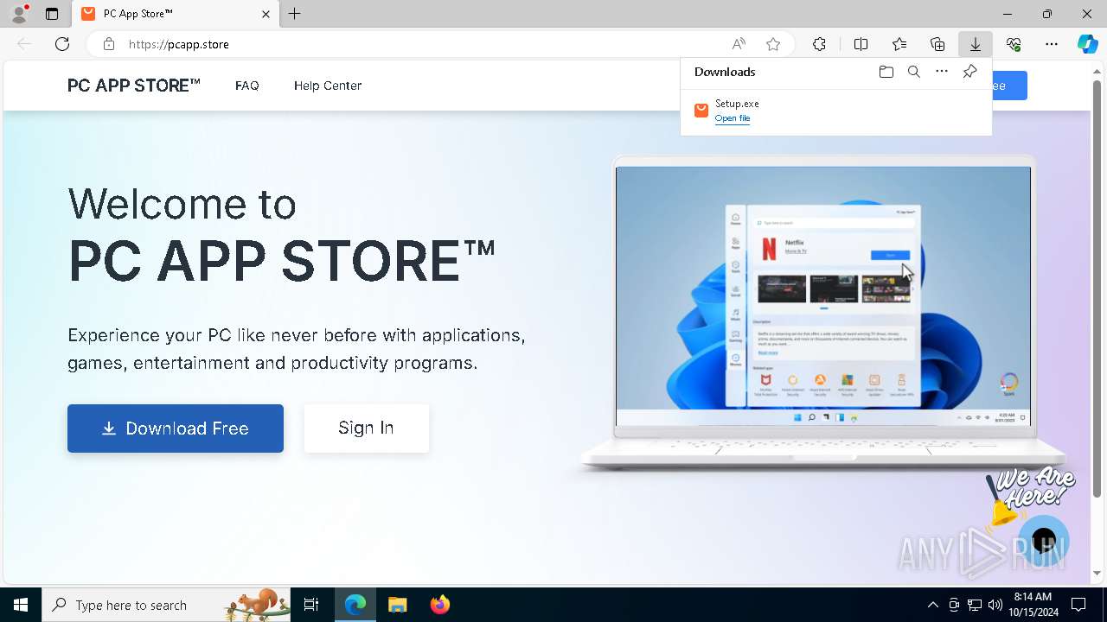1107x622 pixels.
Task: Open Browser essentials icon
Action: pyautogui.click(x=1014, y=44)
